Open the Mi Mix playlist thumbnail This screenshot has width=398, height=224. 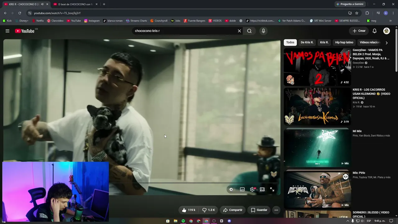coord(317,148)
